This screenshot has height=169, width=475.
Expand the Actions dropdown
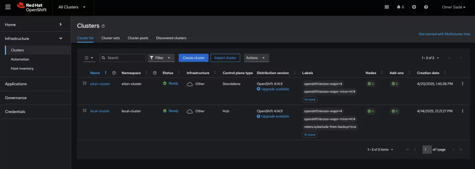click(257, 58)
